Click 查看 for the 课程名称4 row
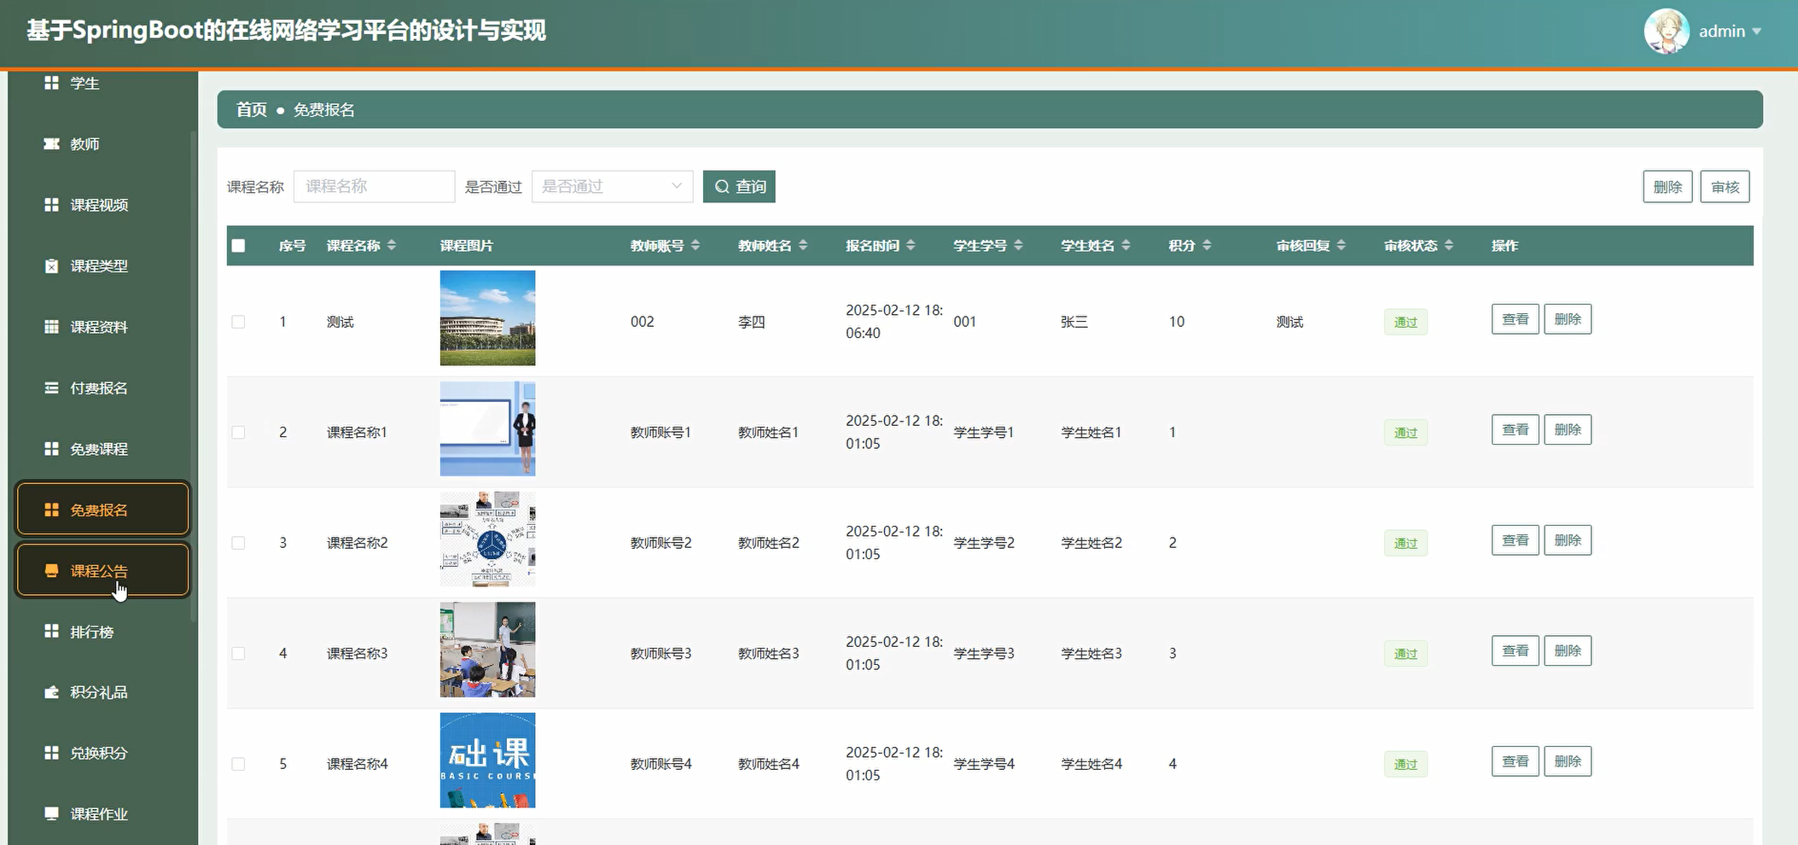The height and width of the screenshot is (845, 1798). [x=1515, y=761]
